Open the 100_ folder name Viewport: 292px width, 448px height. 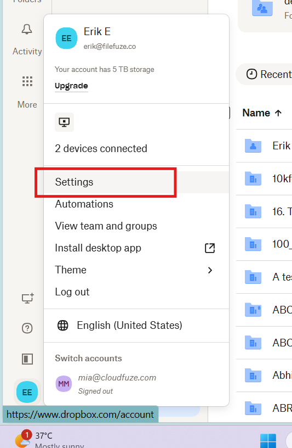click(282, 244)
